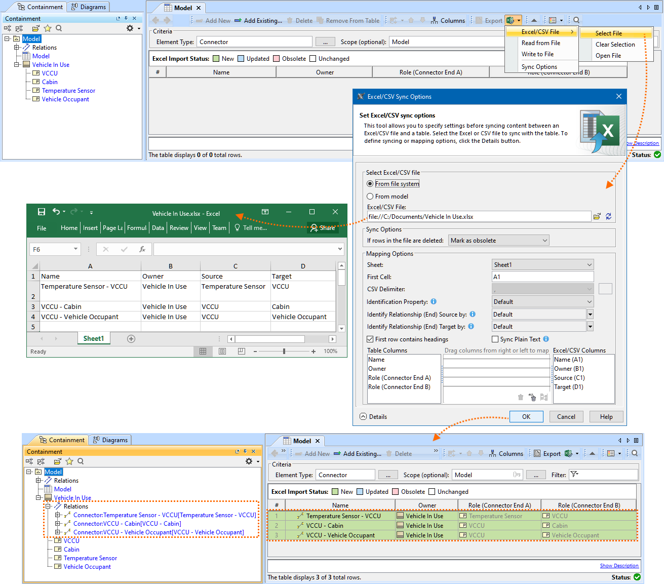Click the browse file icon beside Excel/CSV File
Image resolution: width=664 pixels, height=584 pixels.
pyautogui.click(x=597, y=216)
